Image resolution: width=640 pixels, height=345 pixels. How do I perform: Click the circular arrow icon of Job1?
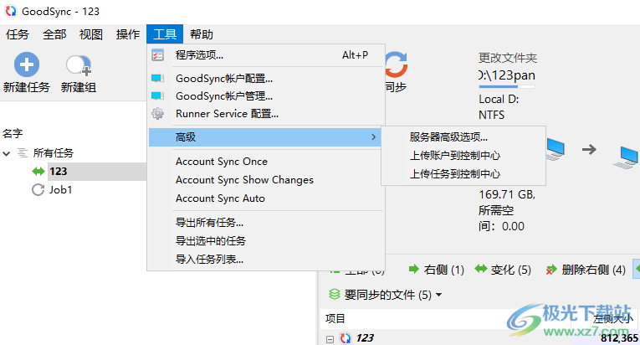click(38, 190)
